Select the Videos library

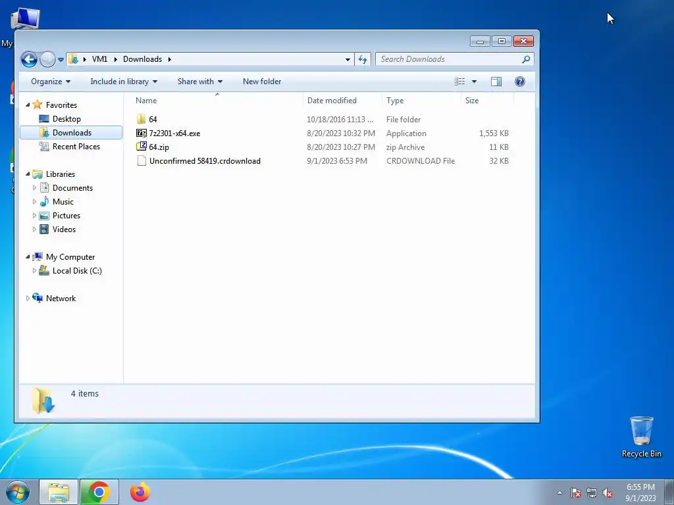(x=64, y=229)
